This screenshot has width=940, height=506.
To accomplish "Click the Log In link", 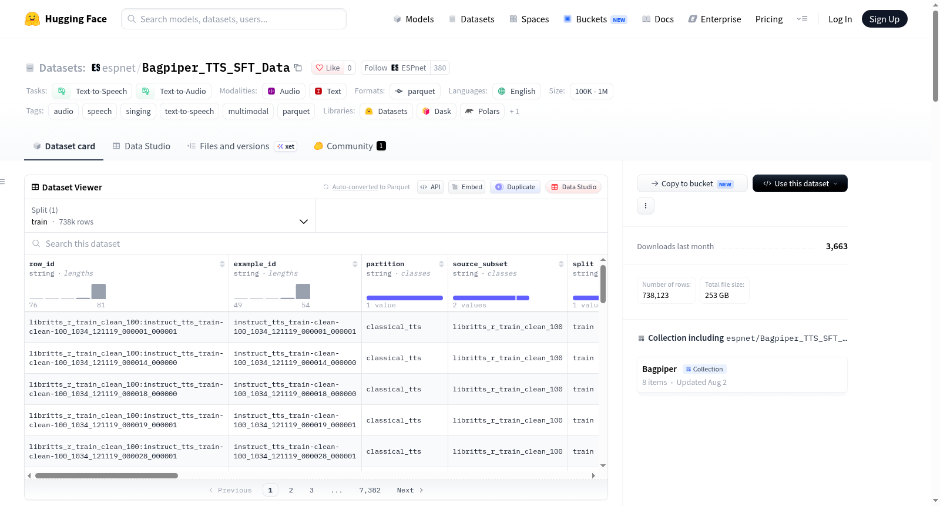I will 840,19.
